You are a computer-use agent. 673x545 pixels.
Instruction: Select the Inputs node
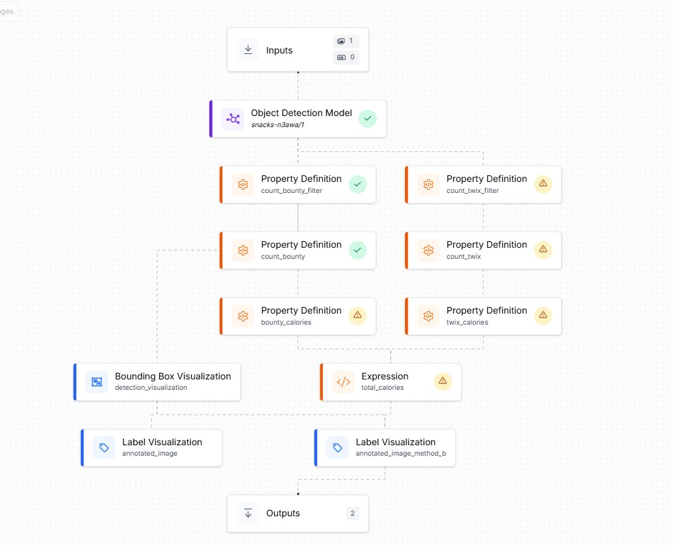pyautogui.click(x=298, y=50)
